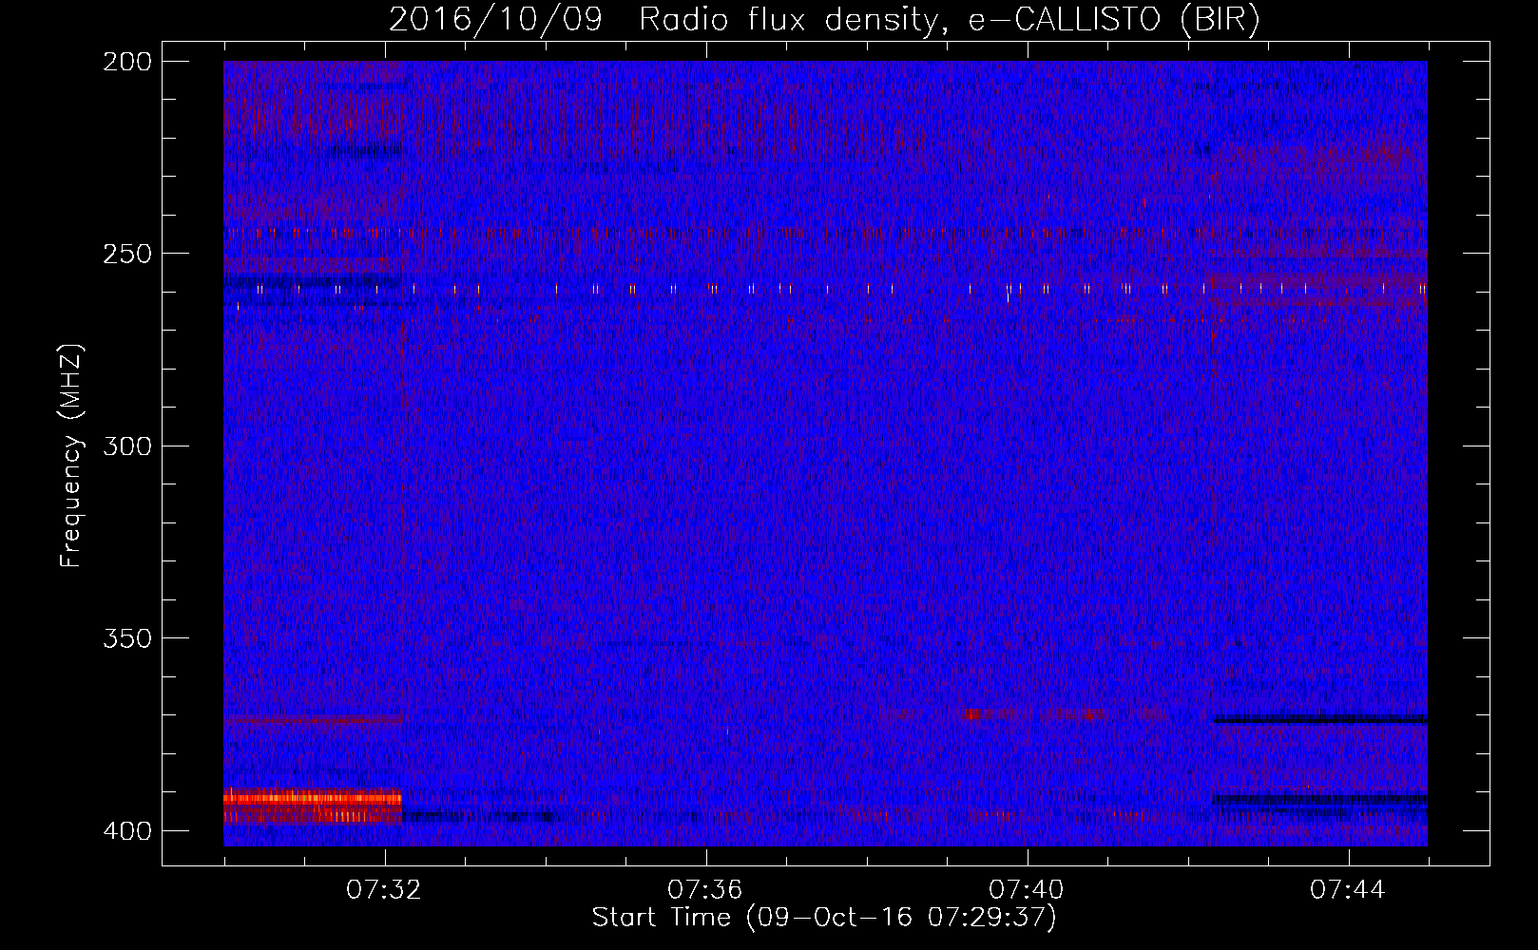Click the '07:36' time tick label
The height and width of the screenshot is (950, 1538).
[705, 889]
